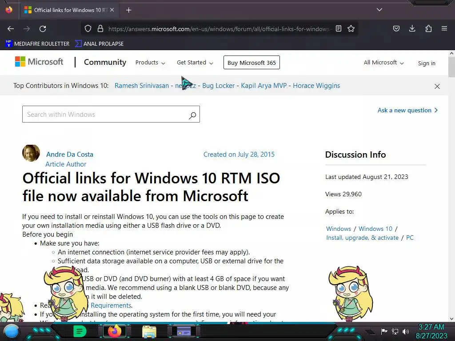Click the site security padlock icon
Viewport: 455px width, 341px height.
tap(100, 29)
